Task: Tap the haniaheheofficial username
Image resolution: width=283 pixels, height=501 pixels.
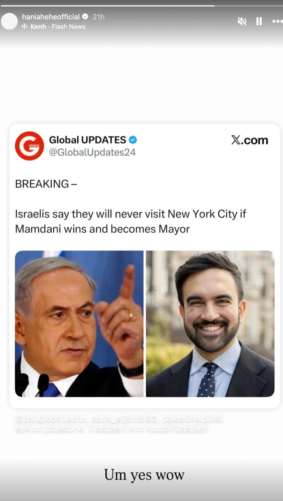Action: pos(51,17)
